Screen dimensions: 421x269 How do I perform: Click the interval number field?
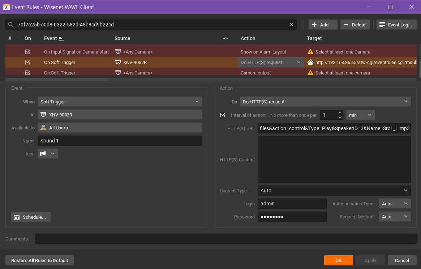[x=328, y=115]
